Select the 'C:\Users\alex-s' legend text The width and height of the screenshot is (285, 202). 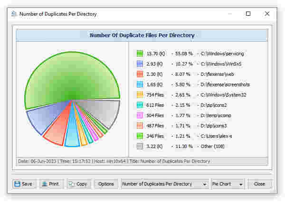coord(216,136)
